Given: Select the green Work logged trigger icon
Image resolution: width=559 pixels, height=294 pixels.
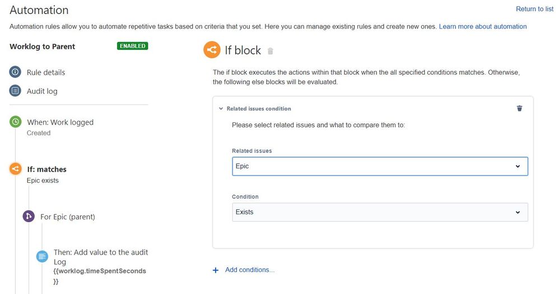Looking at the screenshot, I should pyautogui.click(x=16, y=122).
